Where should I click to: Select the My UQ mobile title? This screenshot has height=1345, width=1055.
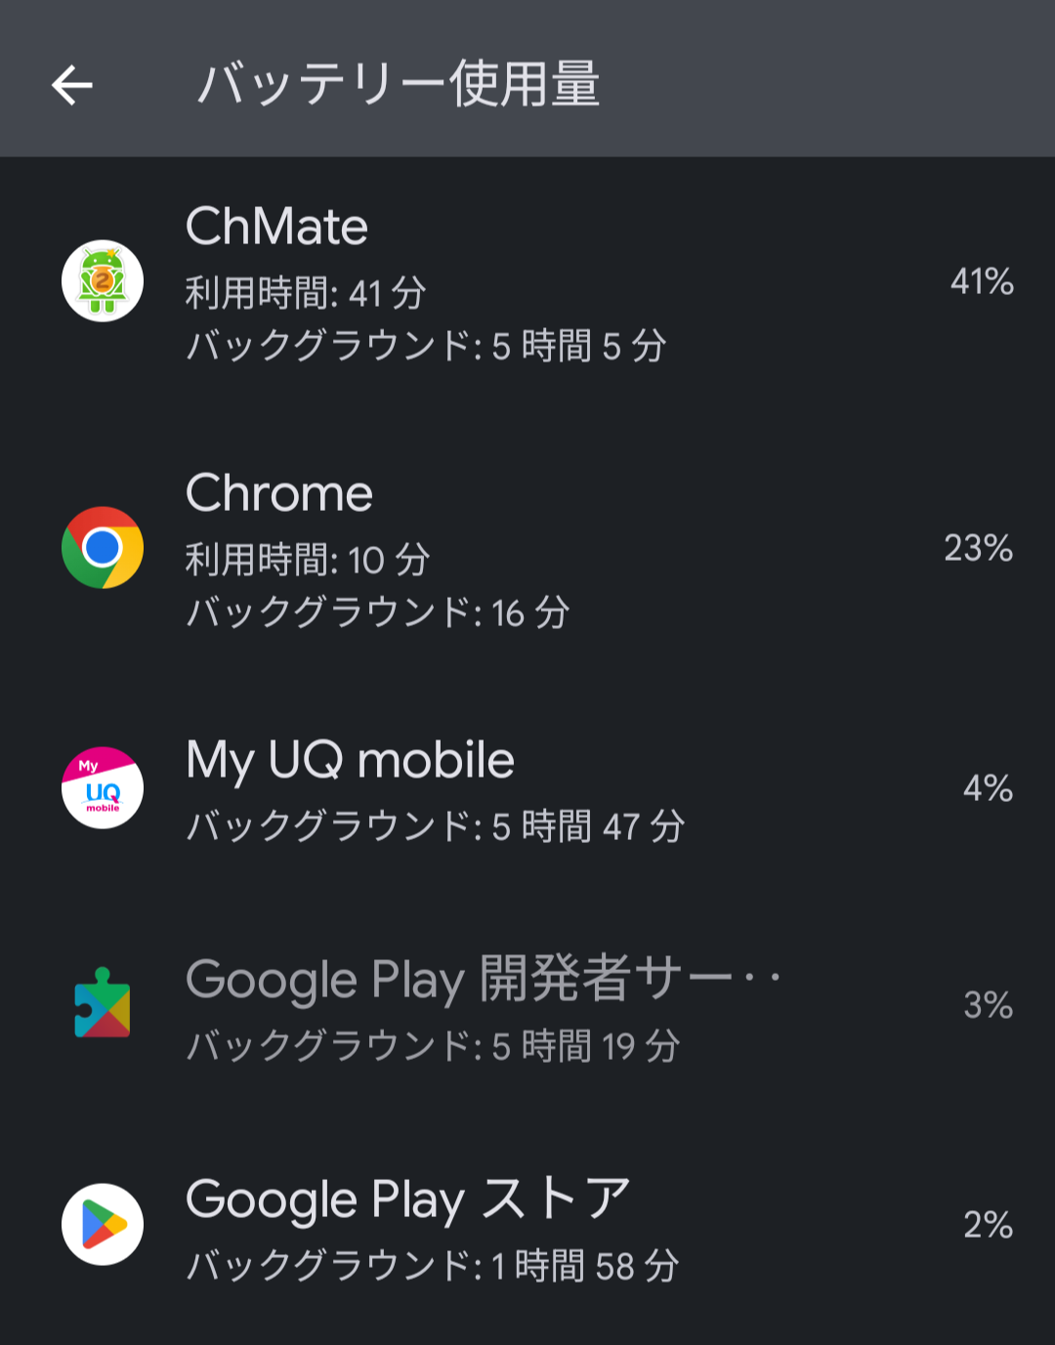(x=350, y=760)
